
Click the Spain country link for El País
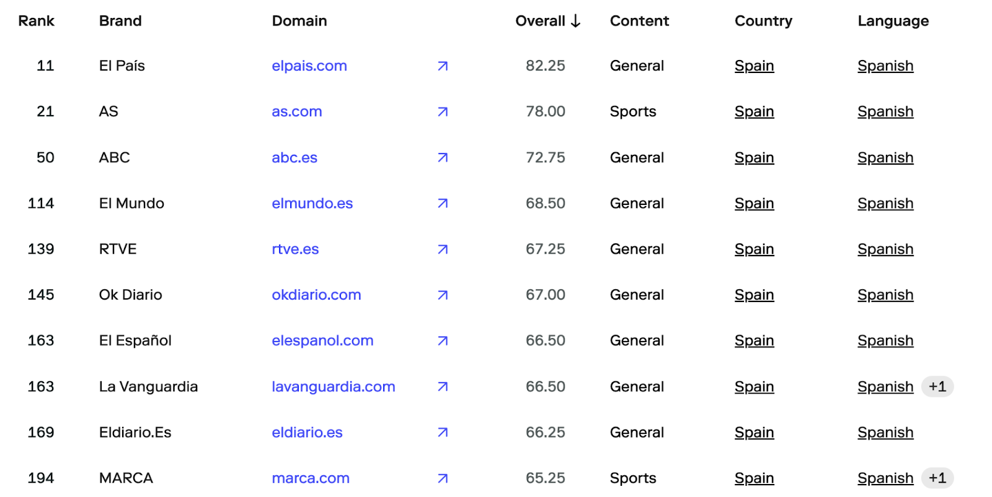(754, 66)
